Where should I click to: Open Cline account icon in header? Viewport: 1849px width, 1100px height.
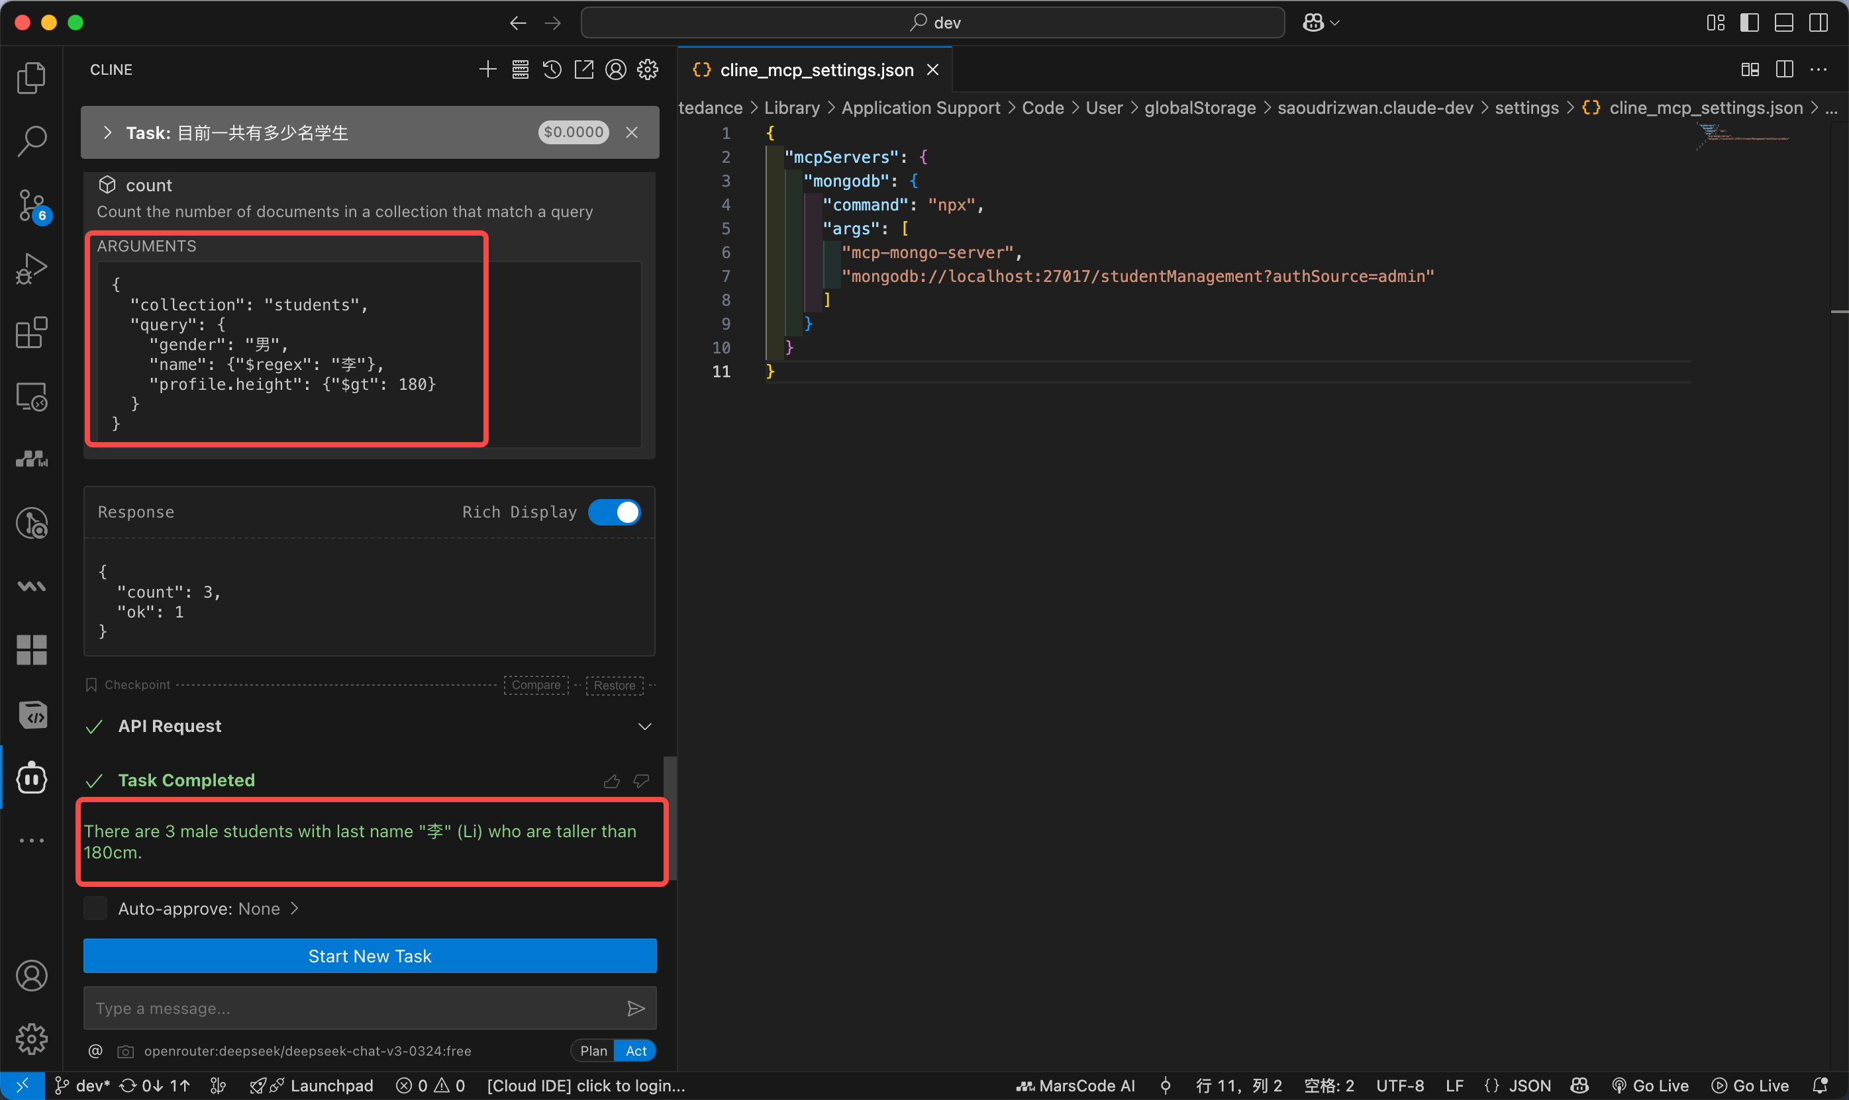tap(616, 69)
